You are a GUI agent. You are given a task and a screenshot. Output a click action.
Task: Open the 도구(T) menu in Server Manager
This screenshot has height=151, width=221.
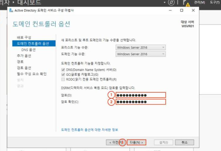215,2
